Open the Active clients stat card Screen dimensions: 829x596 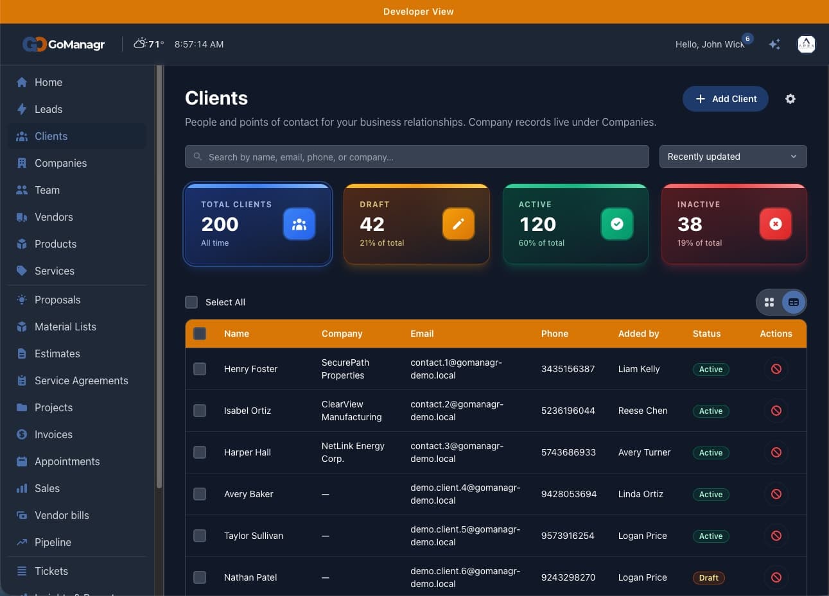575,224
